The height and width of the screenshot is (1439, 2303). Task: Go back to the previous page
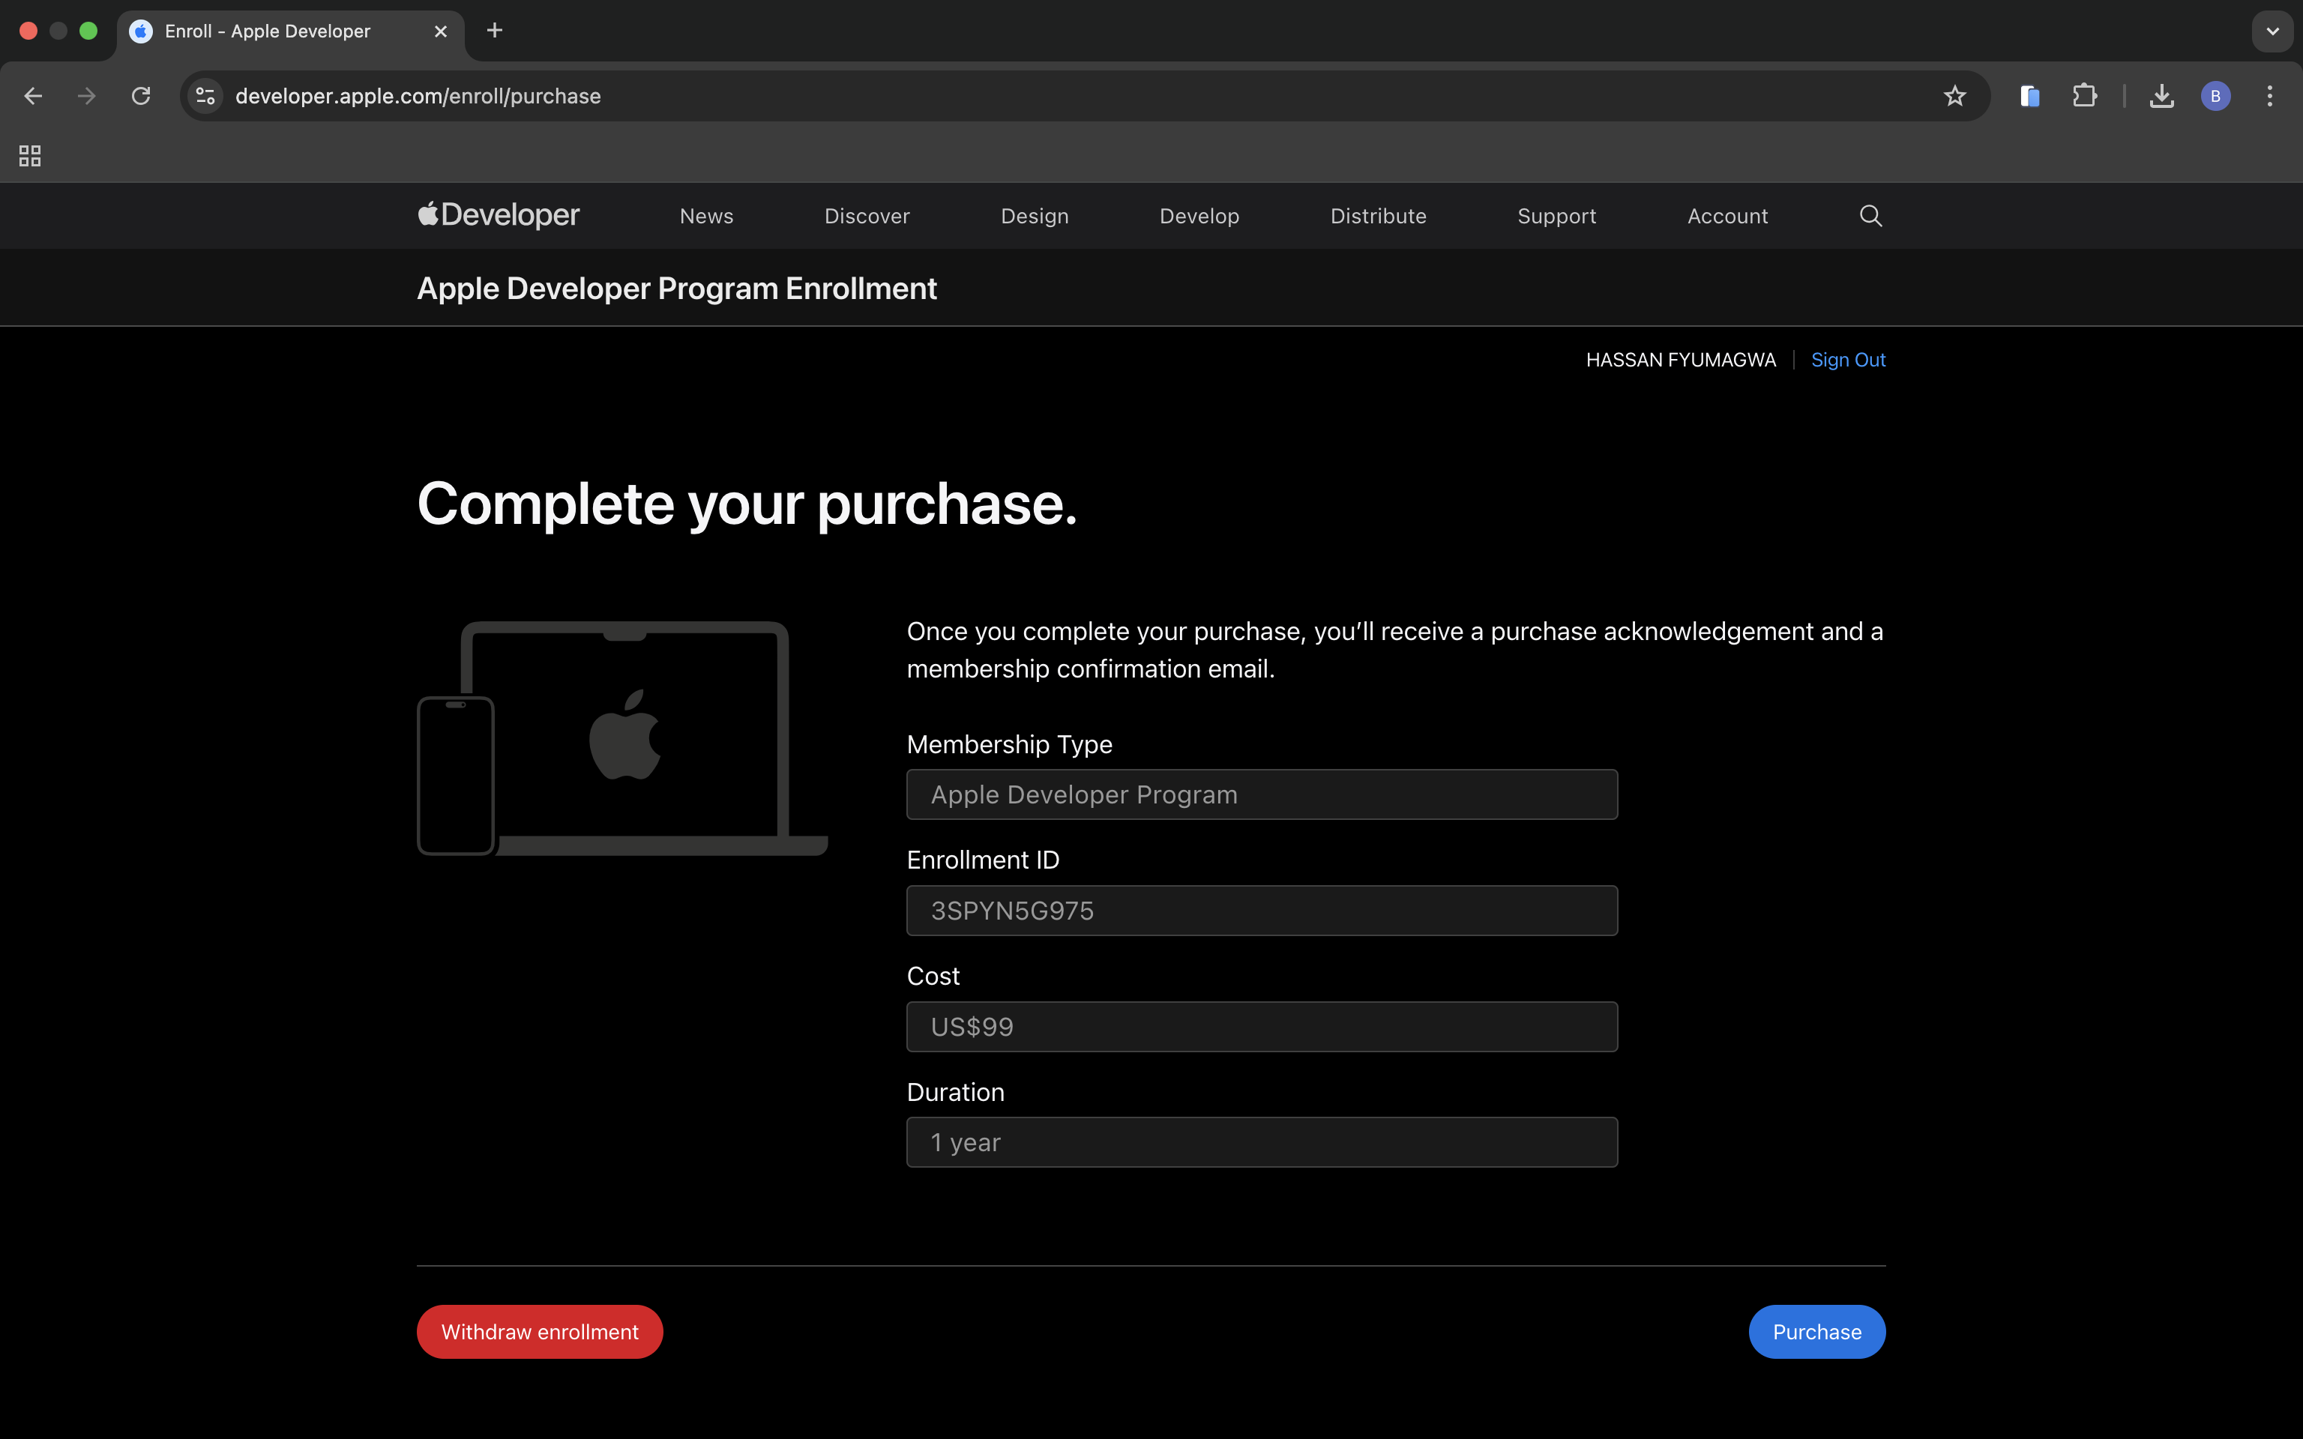click(33, 96)
